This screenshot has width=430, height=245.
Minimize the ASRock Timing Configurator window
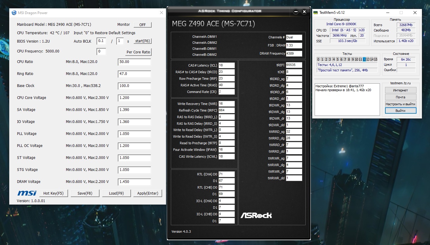point(296,12)
